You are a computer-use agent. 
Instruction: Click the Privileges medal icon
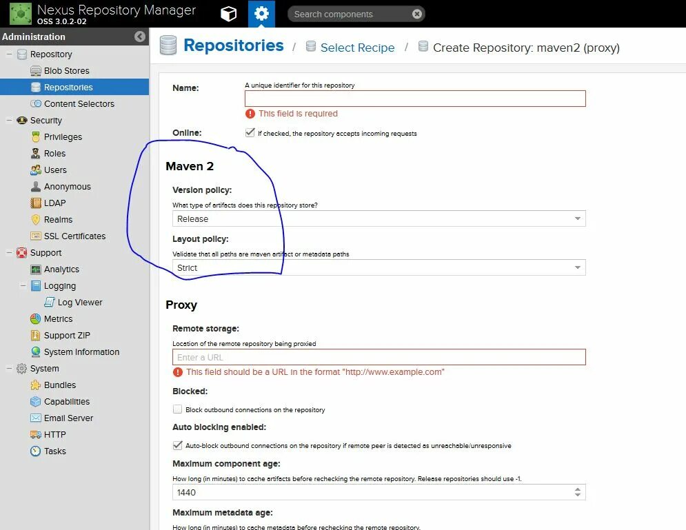coord(35,137)
